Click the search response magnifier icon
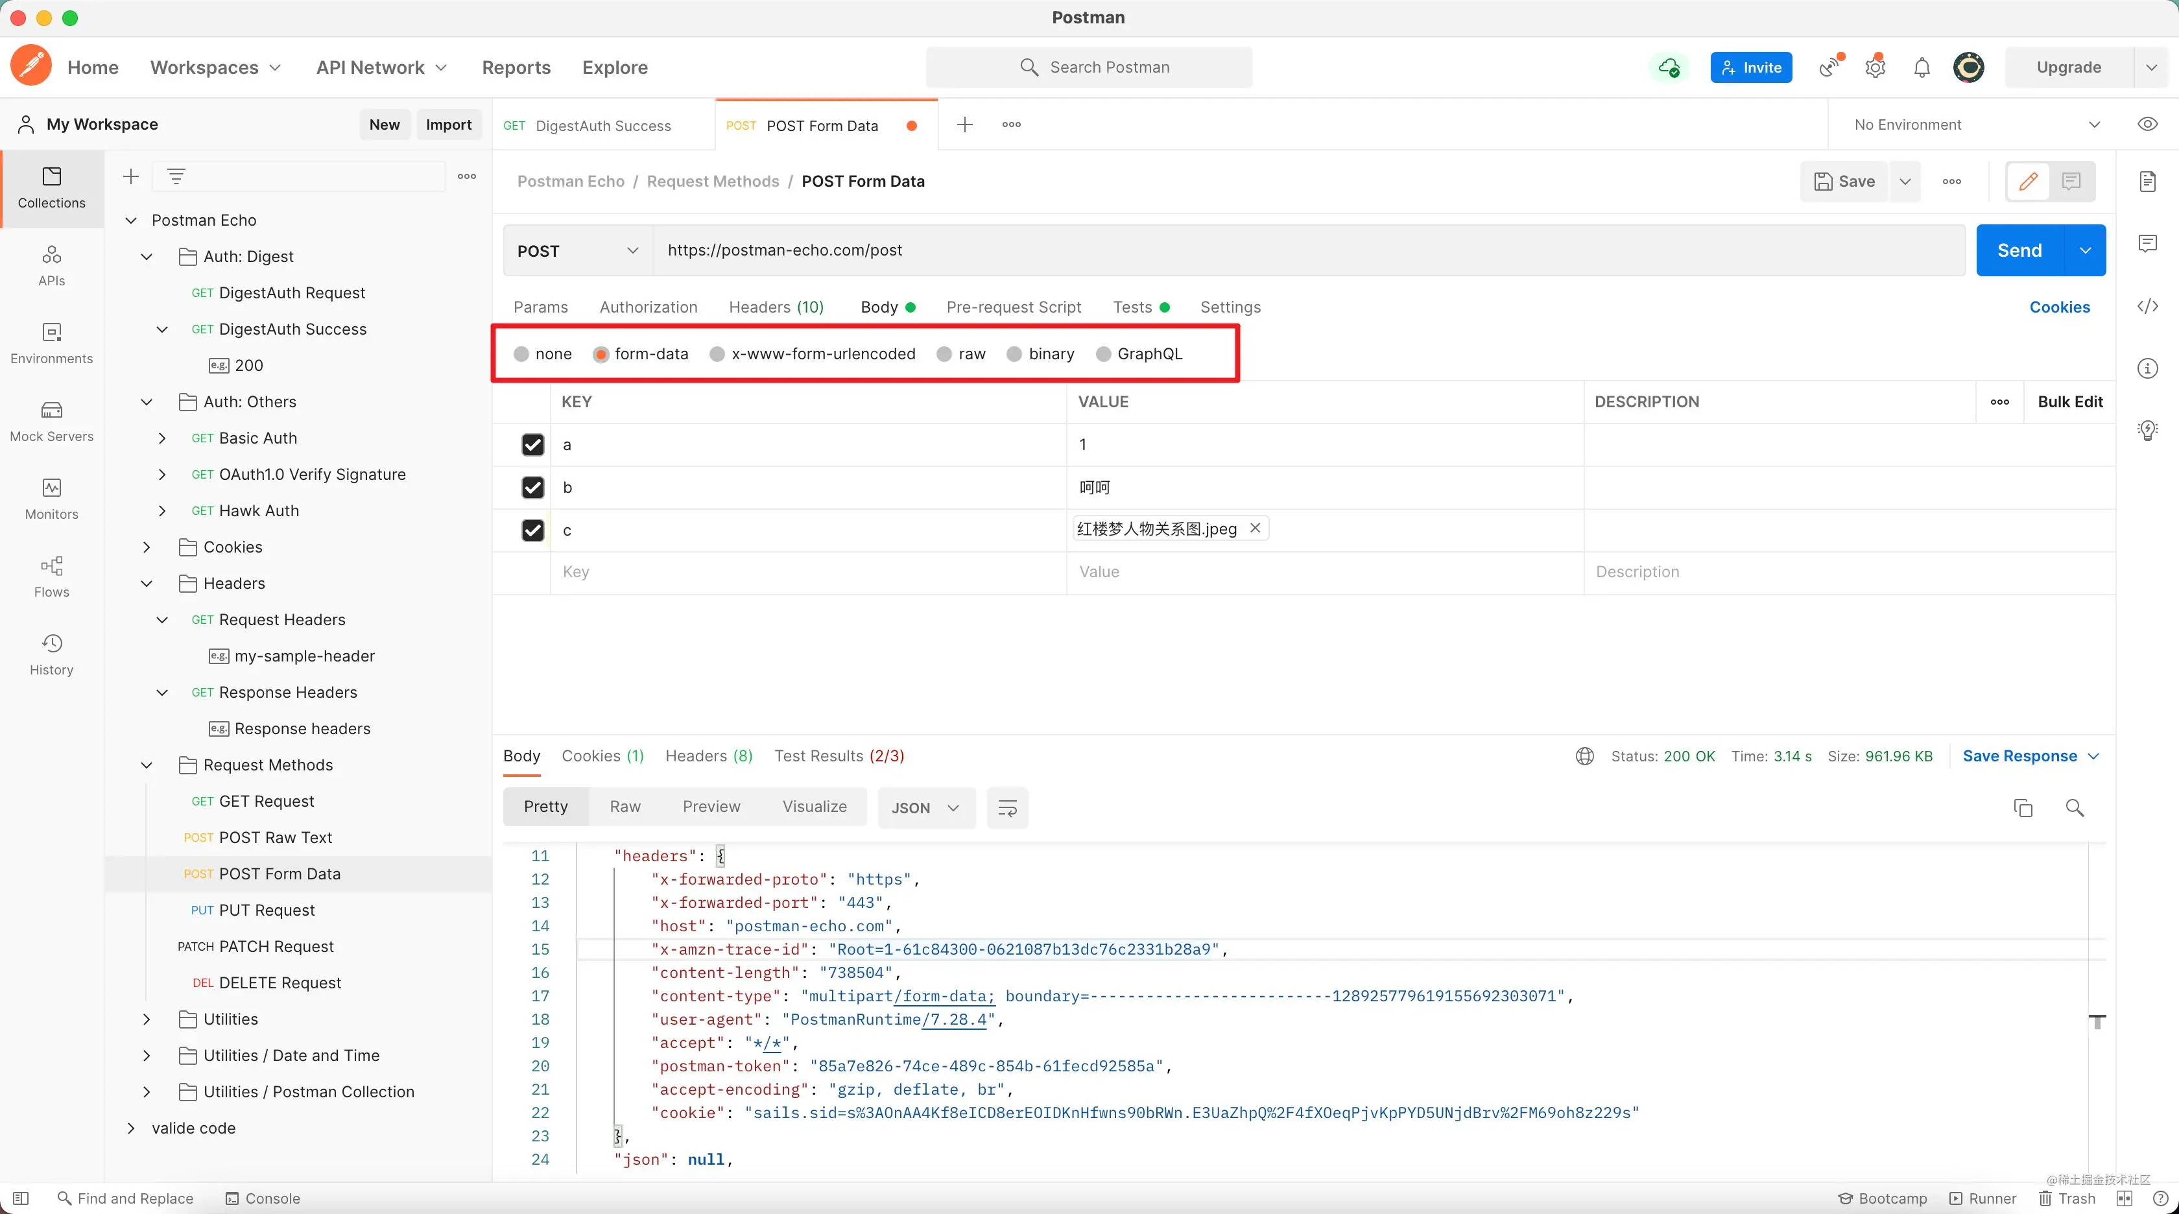Screen dimensions: 2179x1214 click(2074, 808)
